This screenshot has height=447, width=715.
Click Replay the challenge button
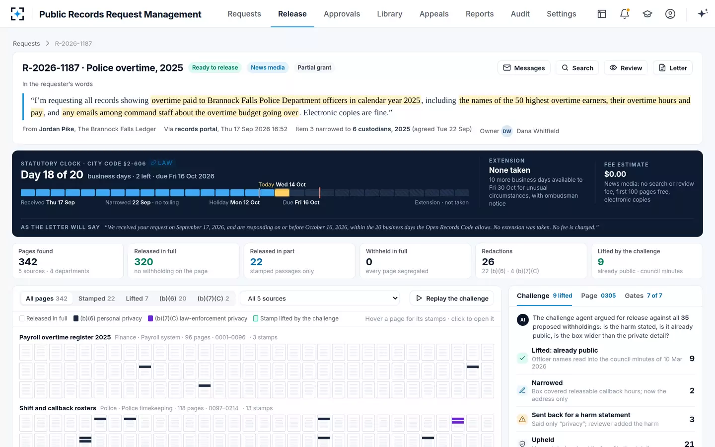coord(452,298)
